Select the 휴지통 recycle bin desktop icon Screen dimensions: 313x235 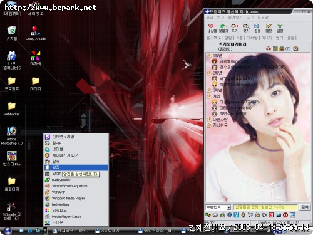(x=12, y=33)
